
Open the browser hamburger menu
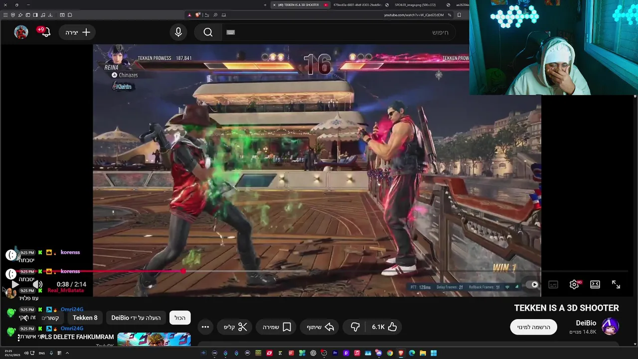pos(5,15)
